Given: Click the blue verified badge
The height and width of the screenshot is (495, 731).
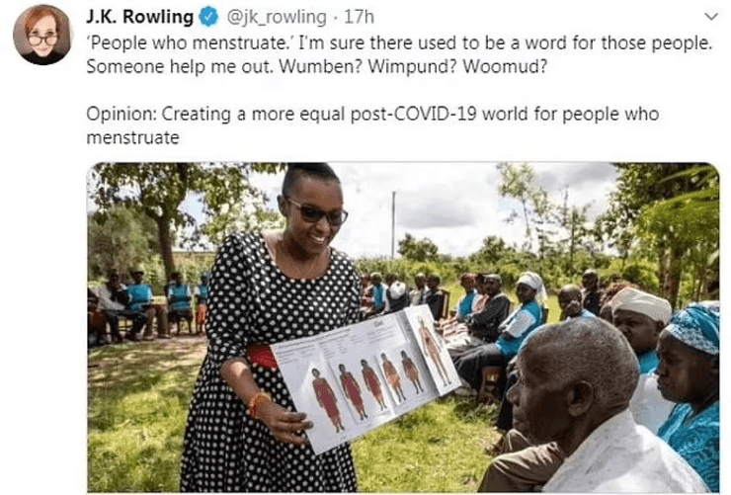Looking at the screenshot, I should pyautogui.click(x=208, y=17).
